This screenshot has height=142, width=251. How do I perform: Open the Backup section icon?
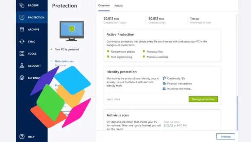pyautogui.click(x=22, y=5)
